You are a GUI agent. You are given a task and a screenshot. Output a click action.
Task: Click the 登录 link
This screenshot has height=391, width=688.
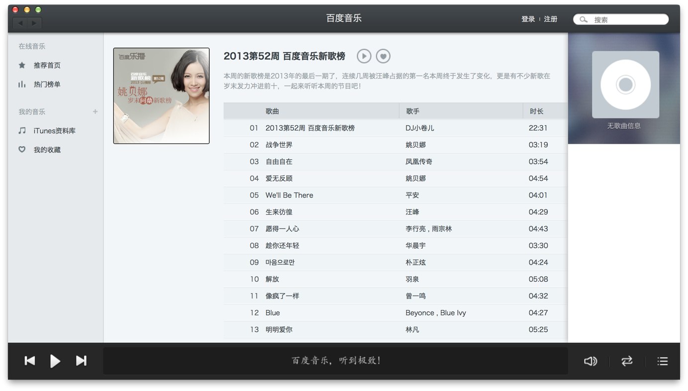528,19
